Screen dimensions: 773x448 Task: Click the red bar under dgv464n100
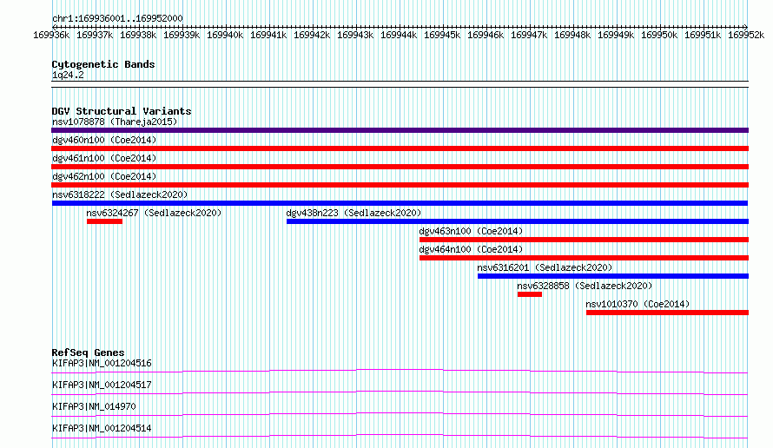click(x=584, y=258)
